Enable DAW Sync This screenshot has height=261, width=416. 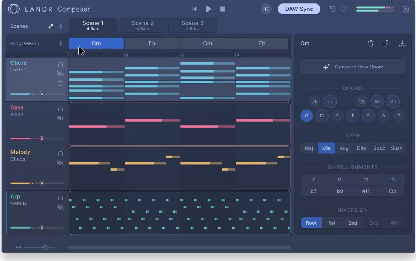point(299,9)
